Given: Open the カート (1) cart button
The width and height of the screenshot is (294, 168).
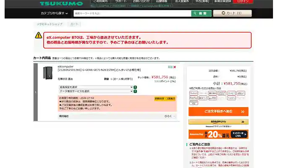Looking at the screenshot, I should [x=232, y=13].
